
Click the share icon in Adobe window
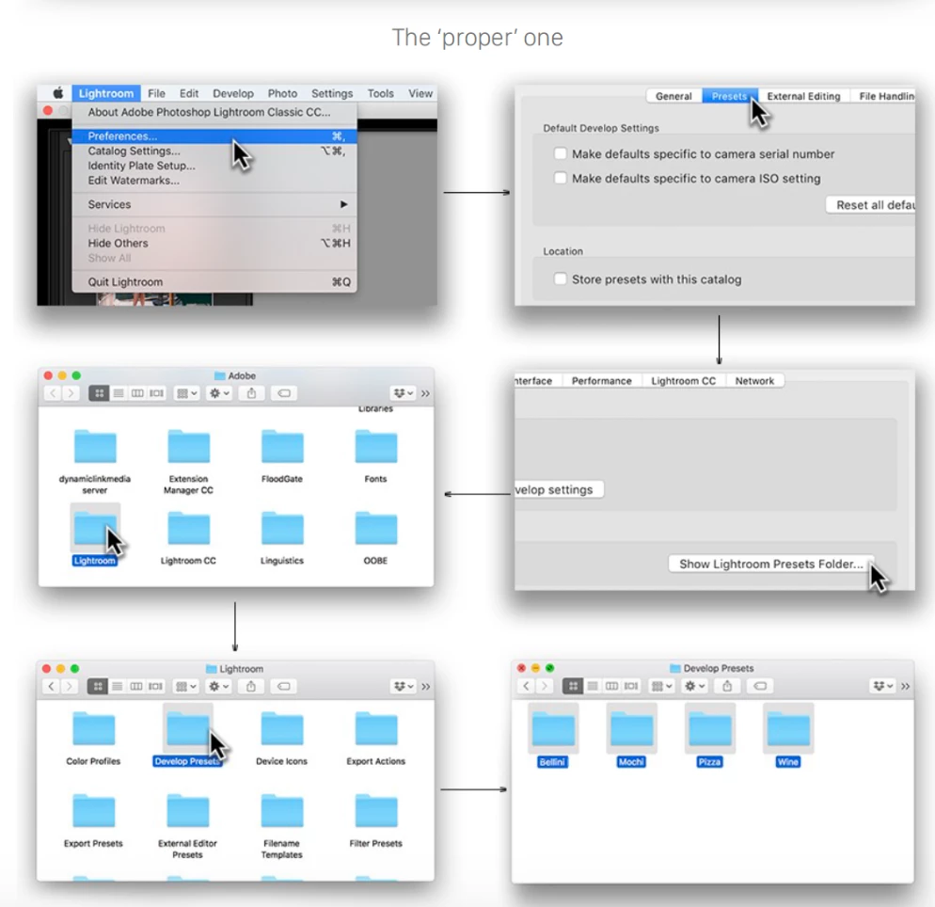252,393
